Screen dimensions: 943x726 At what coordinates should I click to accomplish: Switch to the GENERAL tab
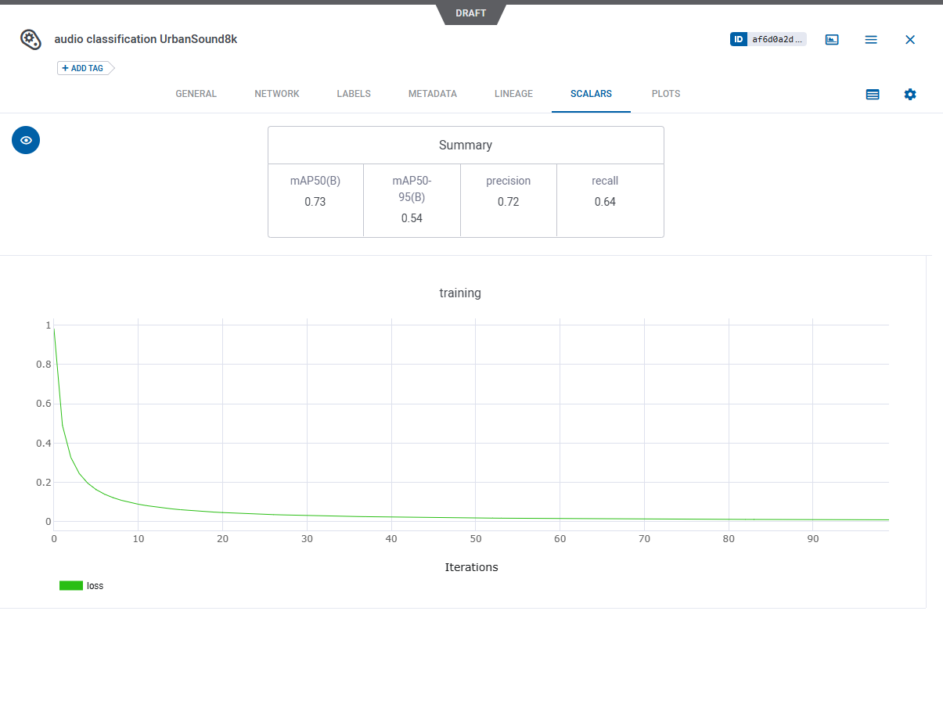[196, 94]
